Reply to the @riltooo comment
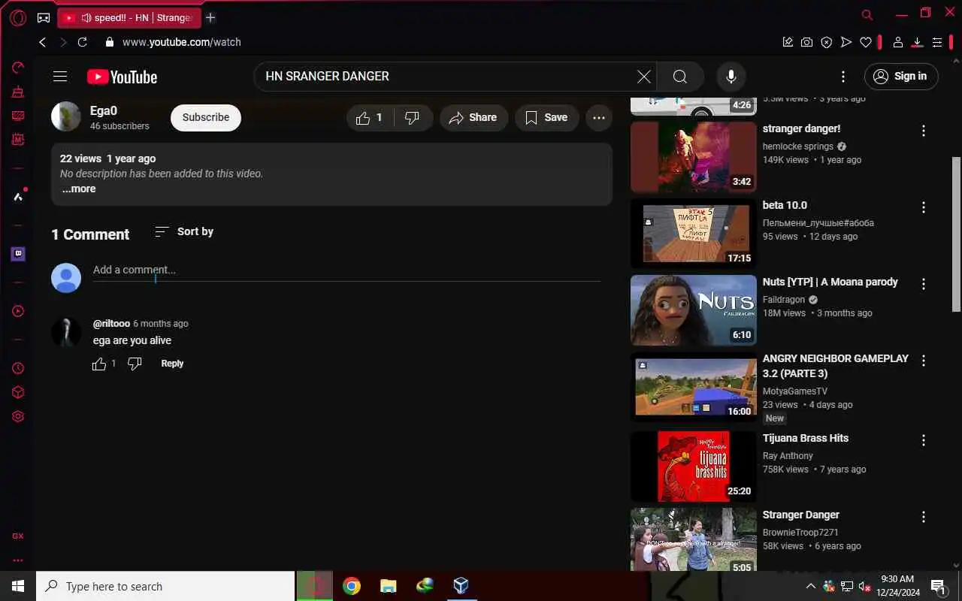Image resolution: width=962 pixels, height=601 pixels. click(172, 364)
